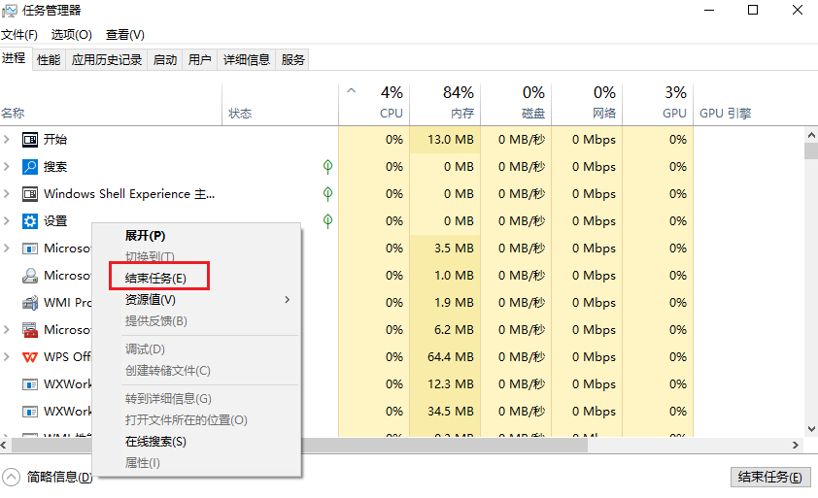
Task: Click the green leaf icon in 设置 row
Action: coord(327,221)
